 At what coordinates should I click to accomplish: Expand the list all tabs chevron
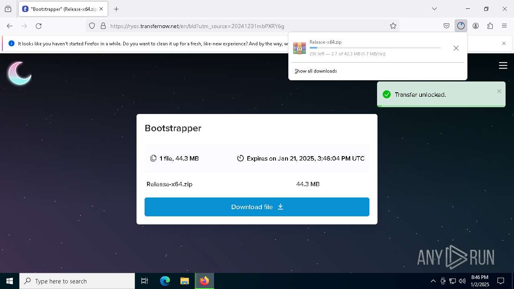(434, 9)
